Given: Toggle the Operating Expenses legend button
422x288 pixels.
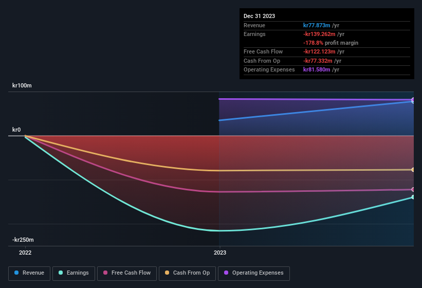Looking at the screenshot, I should coord(254,273).
